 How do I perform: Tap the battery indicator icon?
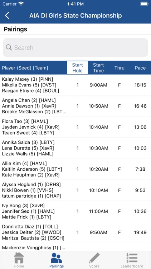coord(144,4)
